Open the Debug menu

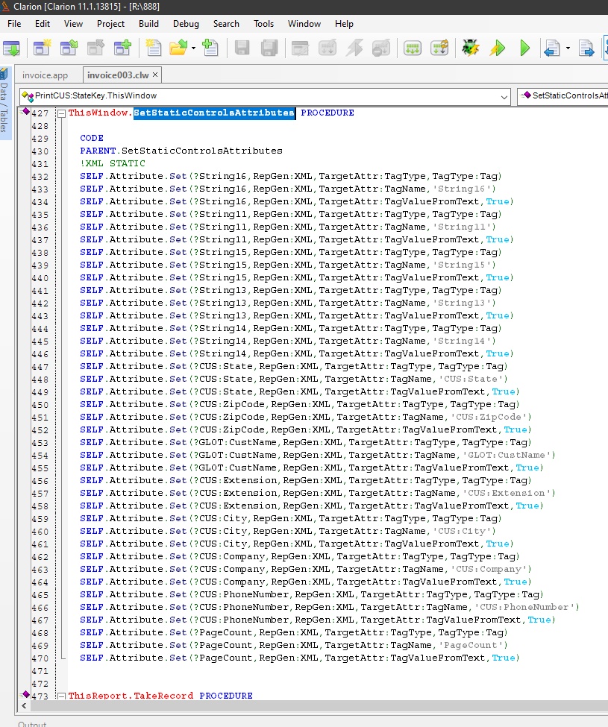(186, 24)
